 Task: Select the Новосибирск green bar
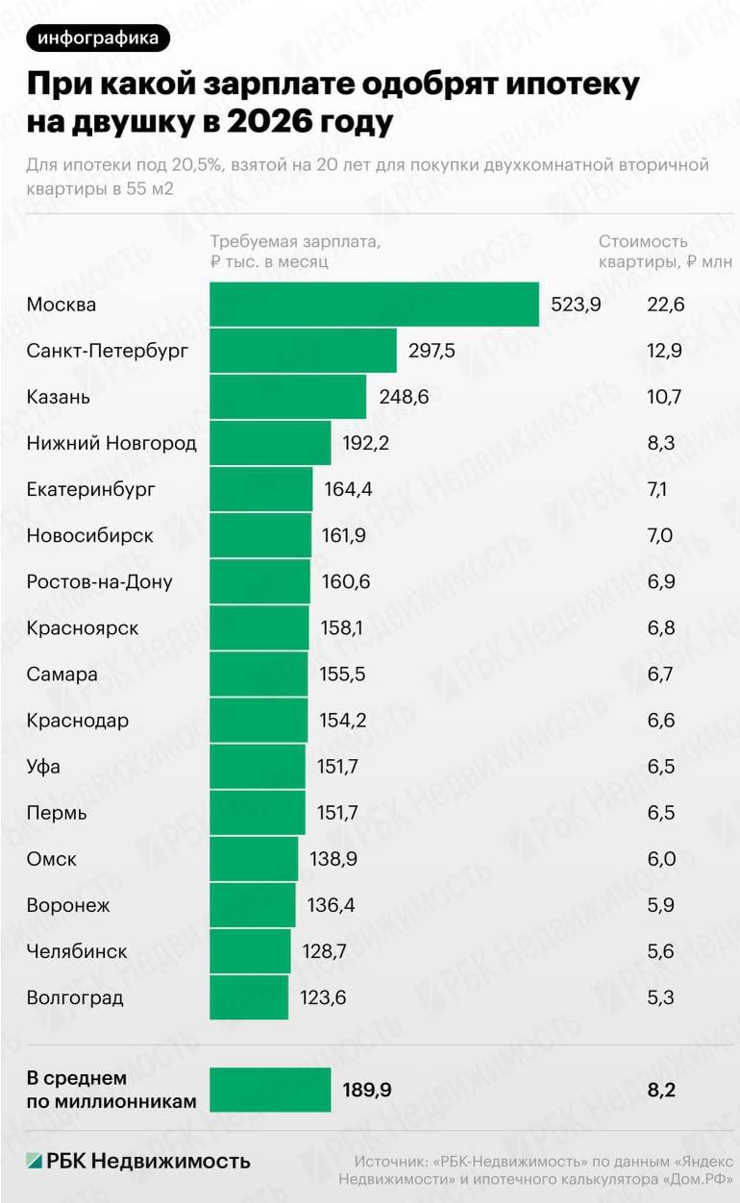tap(260, 535)
